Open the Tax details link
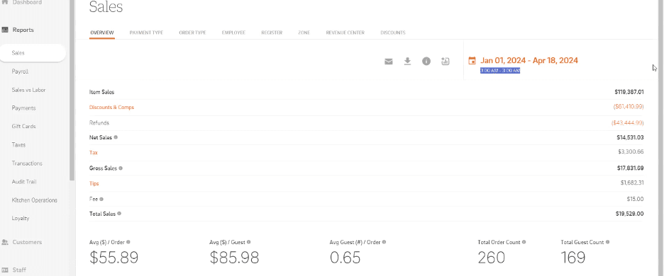Screen dimensions: 664x276 tap(94, 153)
